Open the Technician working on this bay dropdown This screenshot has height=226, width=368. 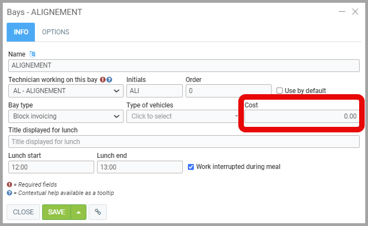pyautogui.click(x=66, y=91)
